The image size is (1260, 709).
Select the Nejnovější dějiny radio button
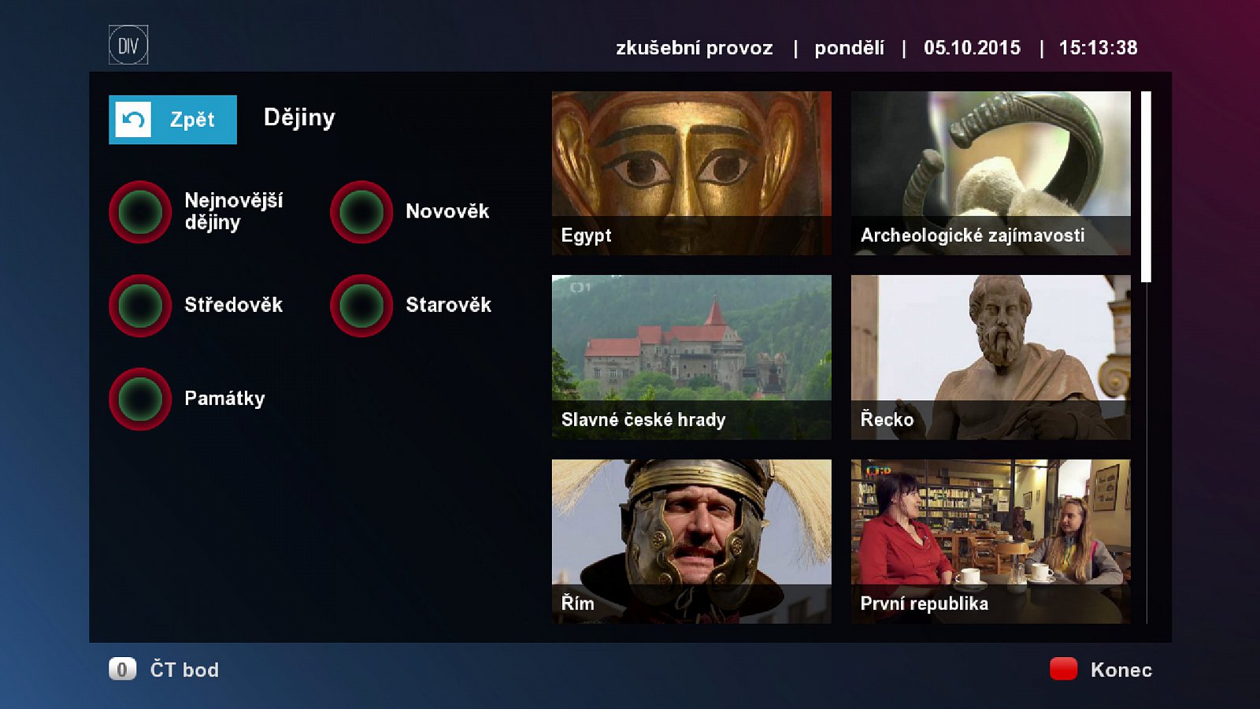point(139,212)
